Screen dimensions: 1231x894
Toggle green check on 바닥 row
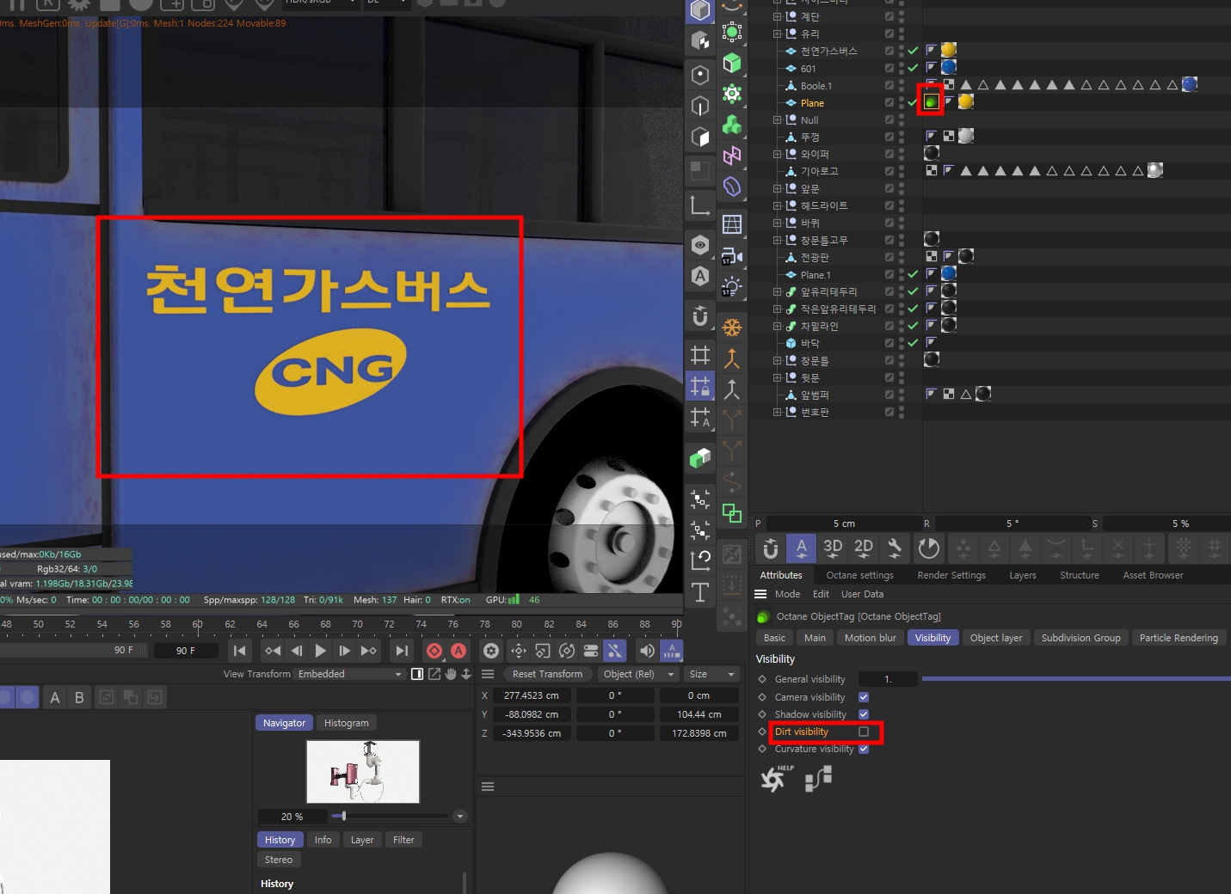pos(913,343)
